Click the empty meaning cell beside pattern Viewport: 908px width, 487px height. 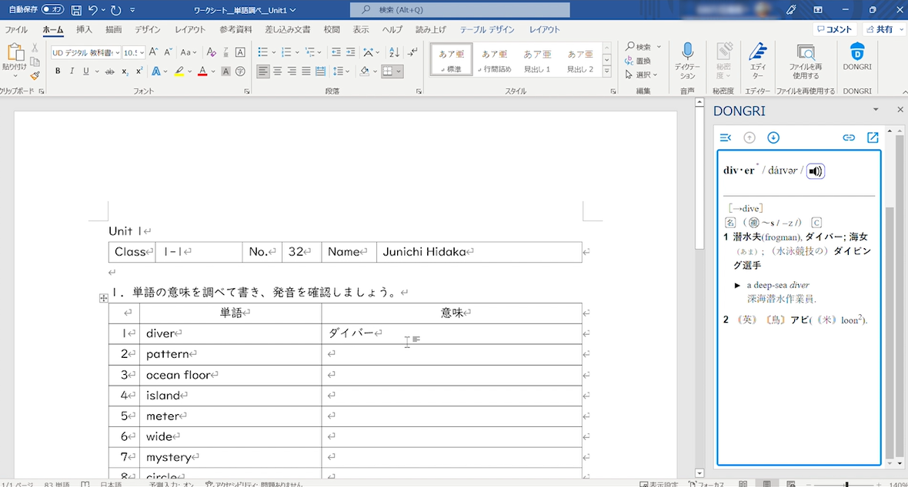(x=452, y=354)
